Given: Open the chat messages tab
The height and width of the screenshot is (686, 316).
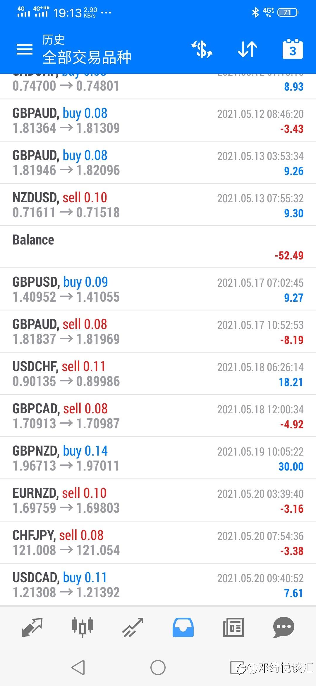Looking at the screenshot, I should (x=284, y=627).
